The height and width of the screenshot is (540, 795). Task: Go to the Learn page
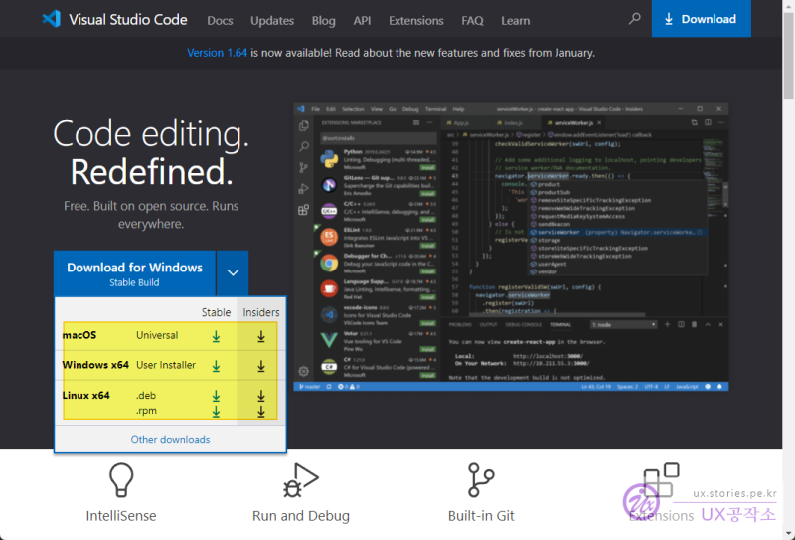[515, 21]
